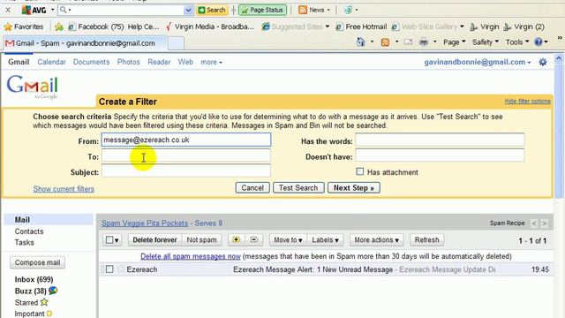
Task: Click the To input field
Action: point(186,155)
